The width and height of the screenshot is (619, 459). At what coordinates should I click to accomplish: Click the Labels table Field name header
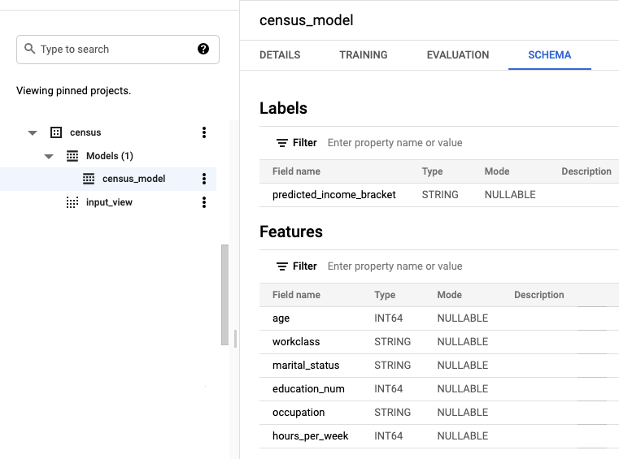(296, 171)
